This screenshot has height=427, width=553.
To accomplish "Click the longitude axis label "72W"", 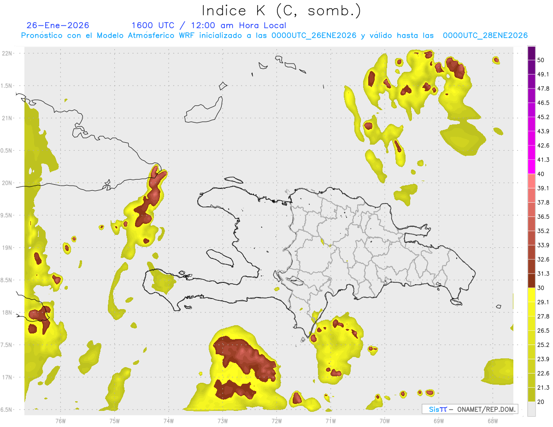I will click(x=276, y=421).
